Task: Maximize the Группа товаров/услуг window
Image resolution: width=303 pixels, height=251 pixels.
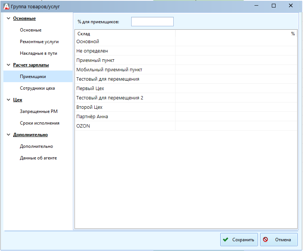Action: pos(274,6)
